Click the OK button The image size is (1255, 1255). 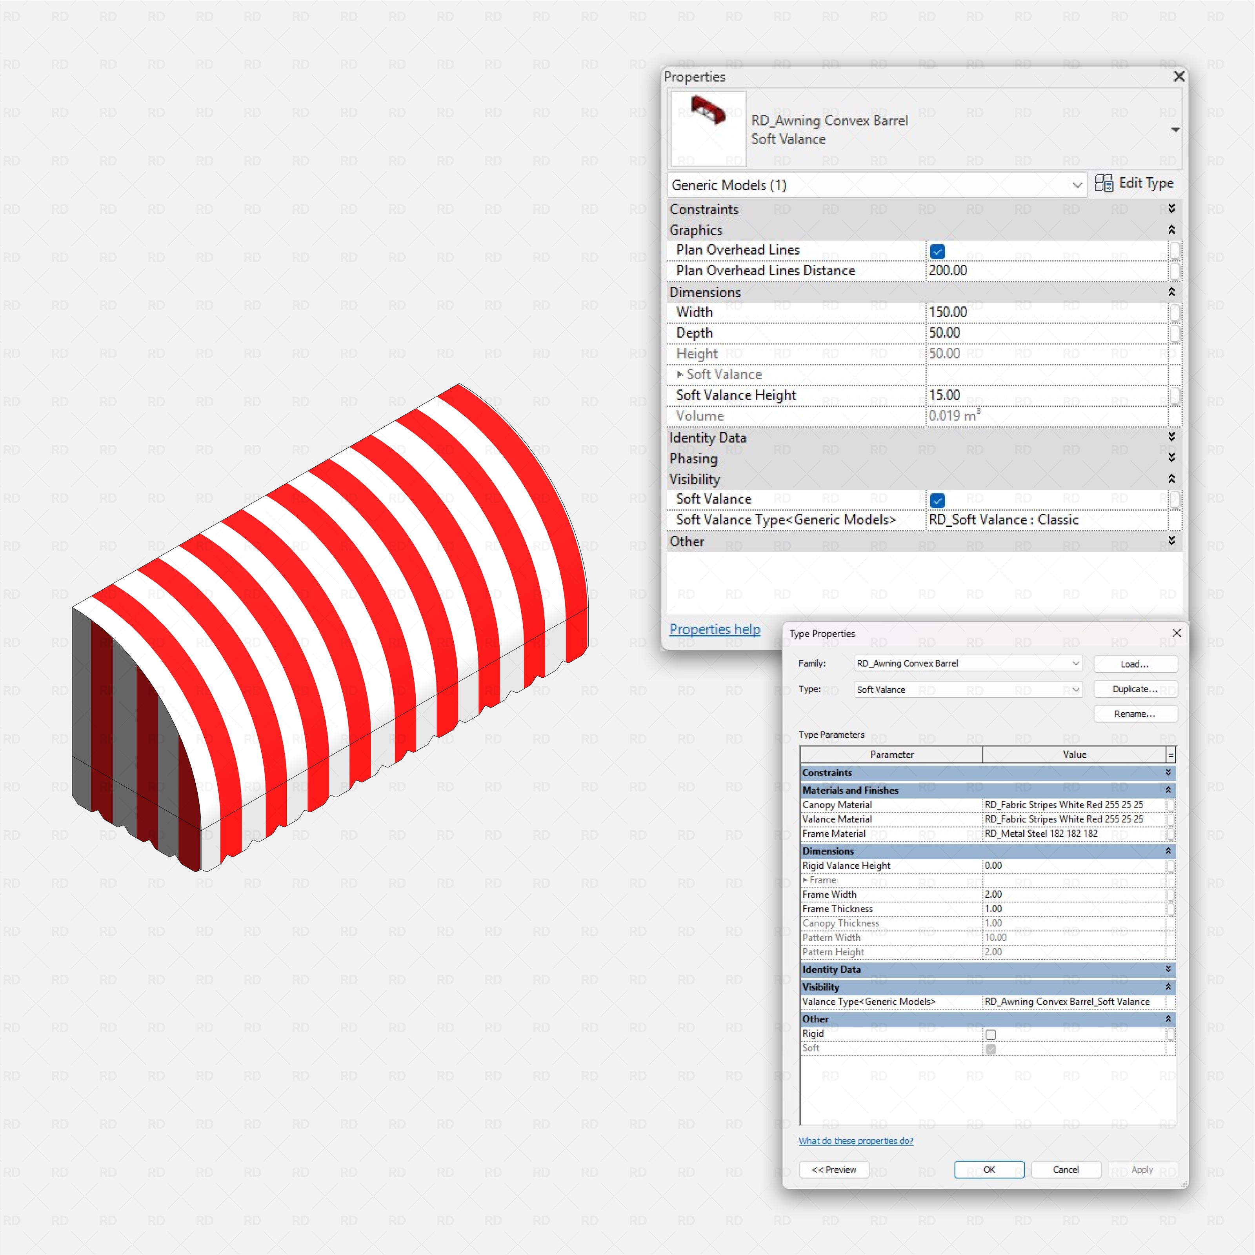989,1169
